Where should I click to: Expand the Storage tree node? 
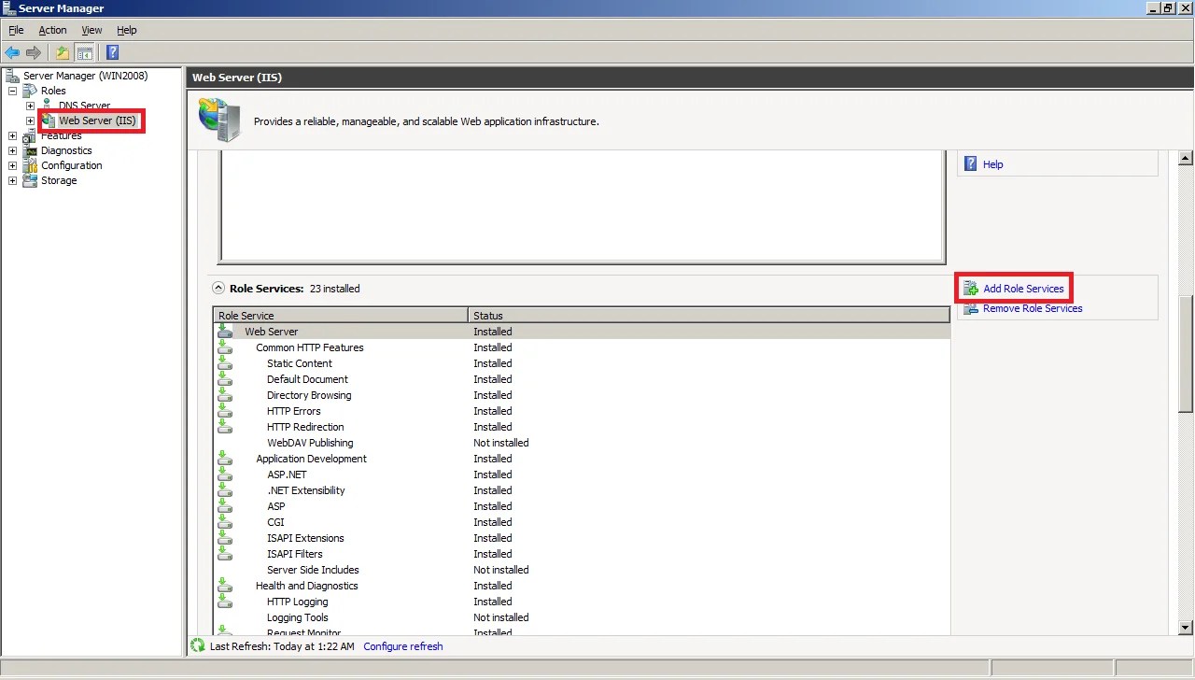click(12, 180)
